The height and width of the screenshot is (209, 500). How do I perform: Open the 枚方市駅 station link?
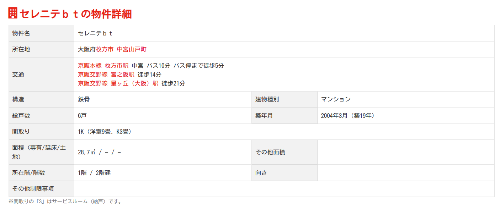(117, 66)
